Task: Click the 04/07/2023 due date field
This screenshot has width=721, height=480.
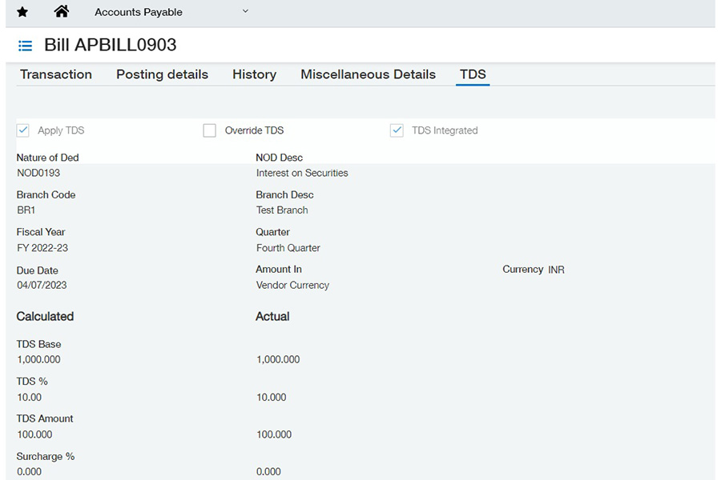Action: point(42,285)
